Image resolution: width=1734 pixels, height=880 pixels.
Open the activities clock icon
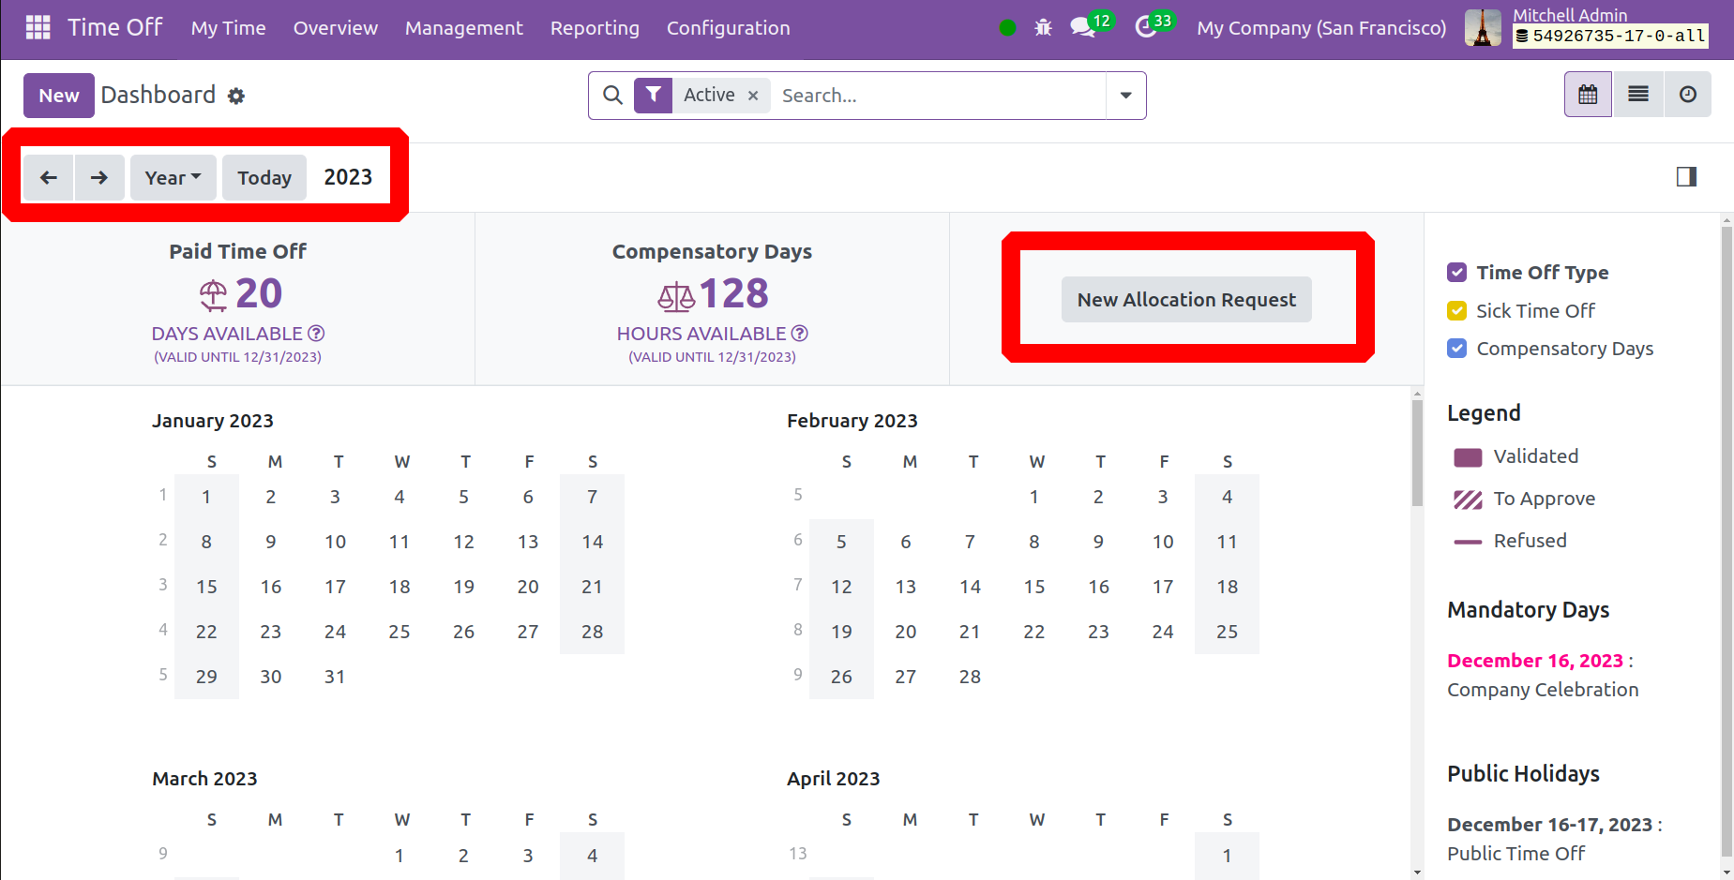(1146, 27)
